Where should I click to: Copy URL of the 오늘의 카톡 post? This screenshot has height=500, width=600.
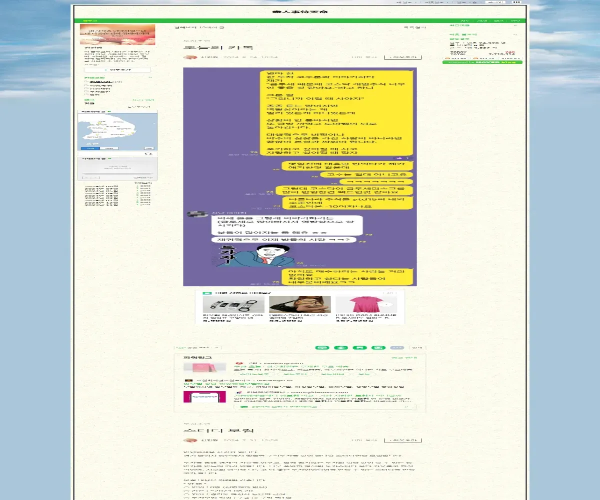click(364, 57)
